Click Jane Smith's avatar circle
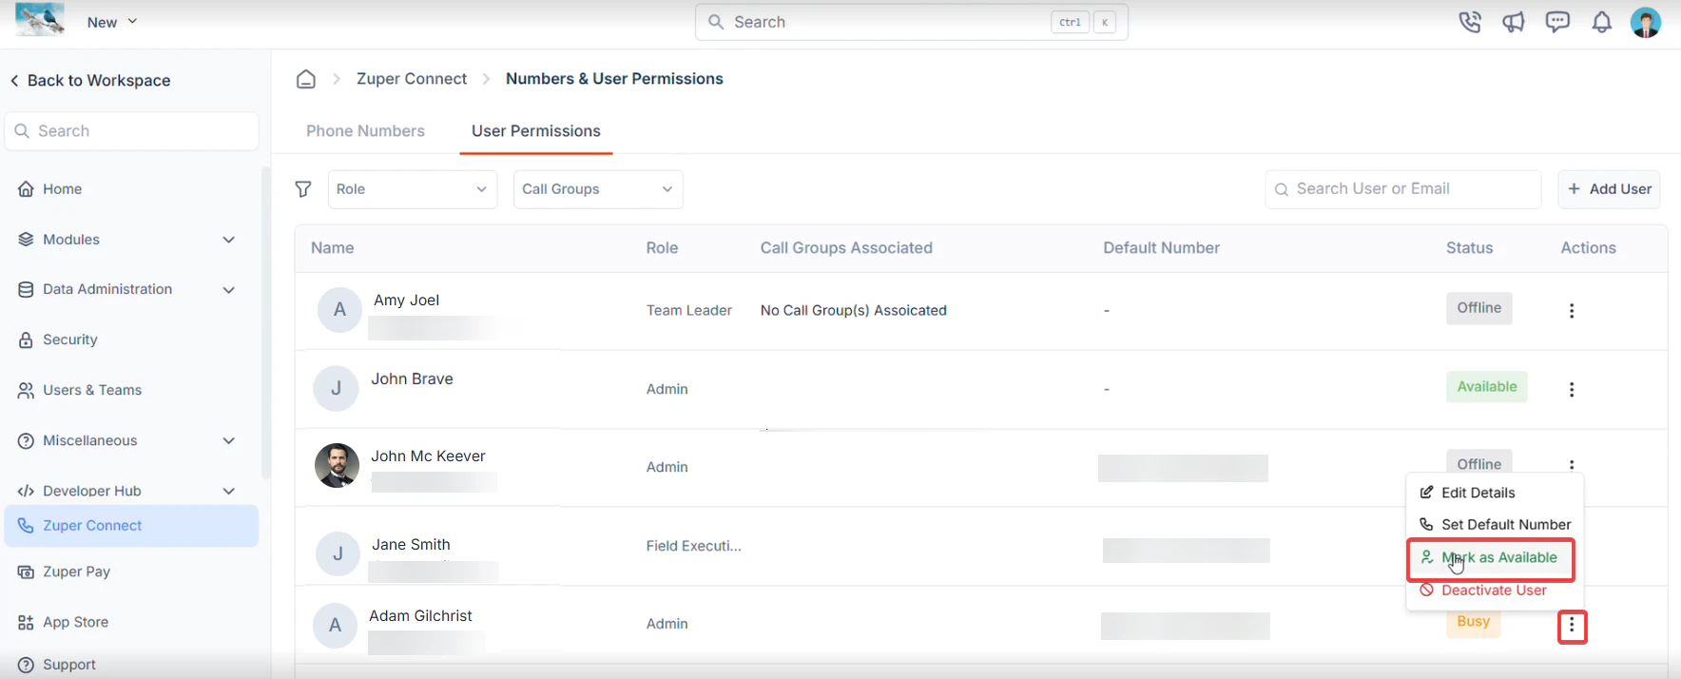The width and height of the screenshot is (1681, 679). point(338,553)
